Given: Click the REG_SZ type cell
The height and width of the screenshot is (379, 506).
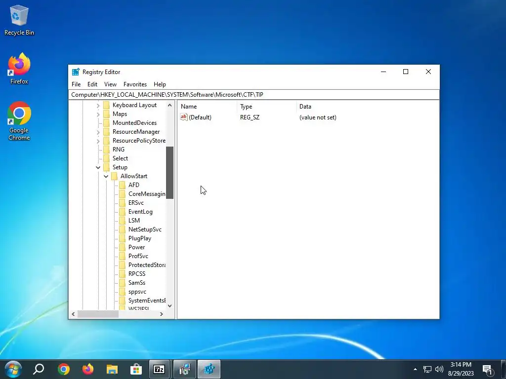Looking at the screenshot, I should pyautogui.click(x=250, y=117).
